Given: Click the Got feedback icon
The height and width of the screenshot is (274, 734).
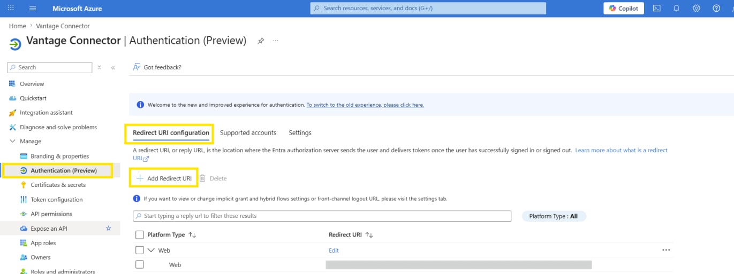Looking at the screenshot, I should click(137, 67).
